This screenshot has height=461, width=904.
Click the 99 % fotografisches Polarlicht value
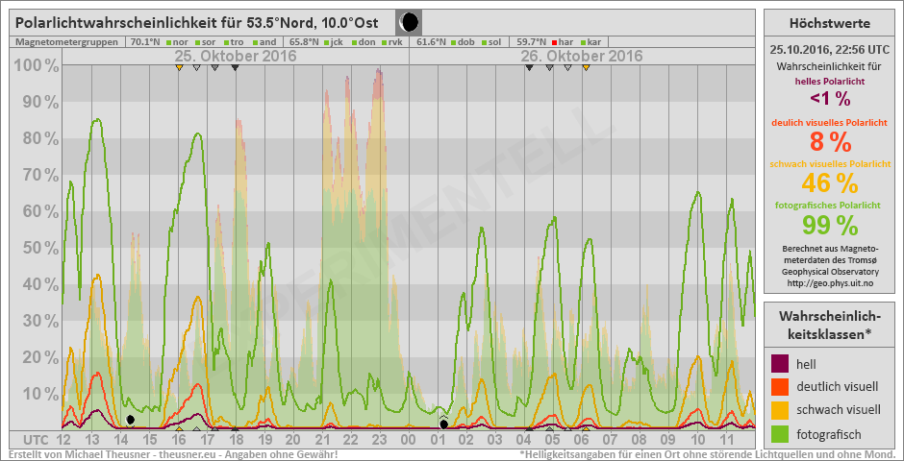coord(829,225)
